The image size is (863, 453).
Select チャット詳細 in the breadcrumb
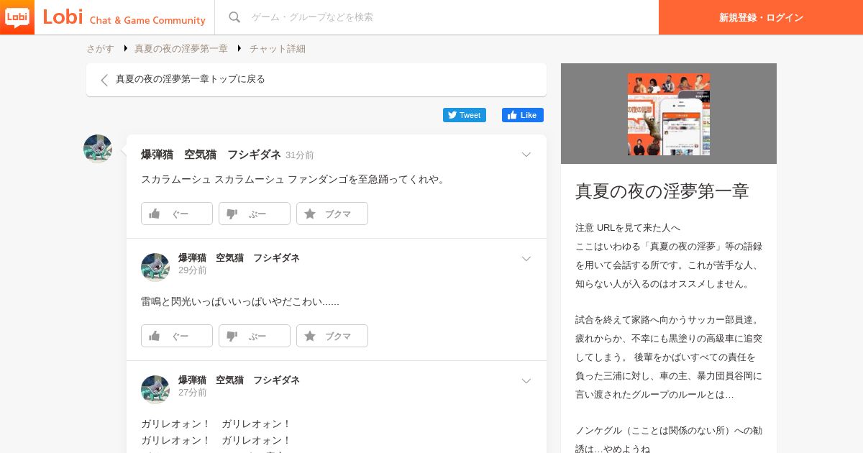tap(278, 49)
